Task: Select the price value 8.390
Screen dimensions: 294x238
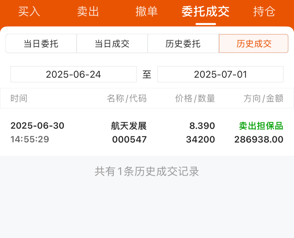Action: point(202,126)
